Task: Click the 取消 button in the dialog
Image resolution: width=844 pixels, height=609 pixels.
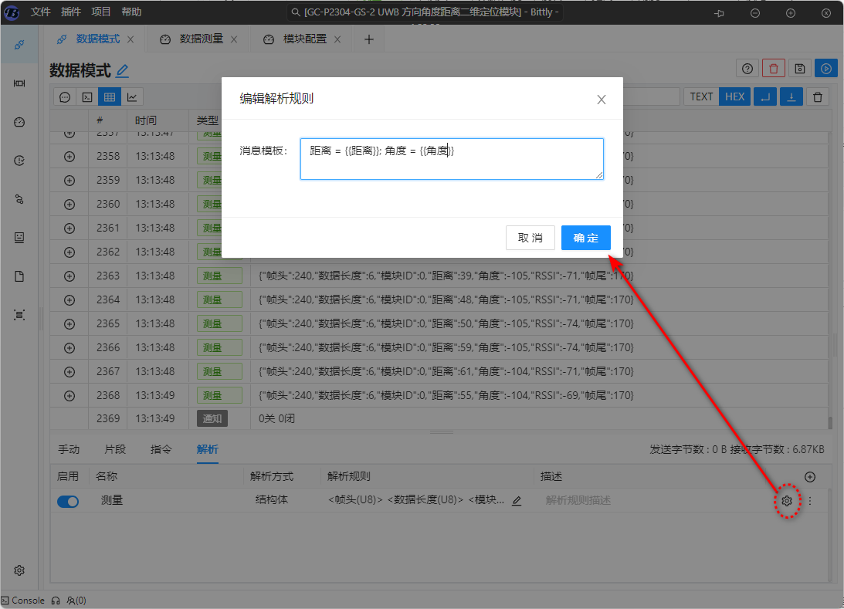Action: point(530,238)
